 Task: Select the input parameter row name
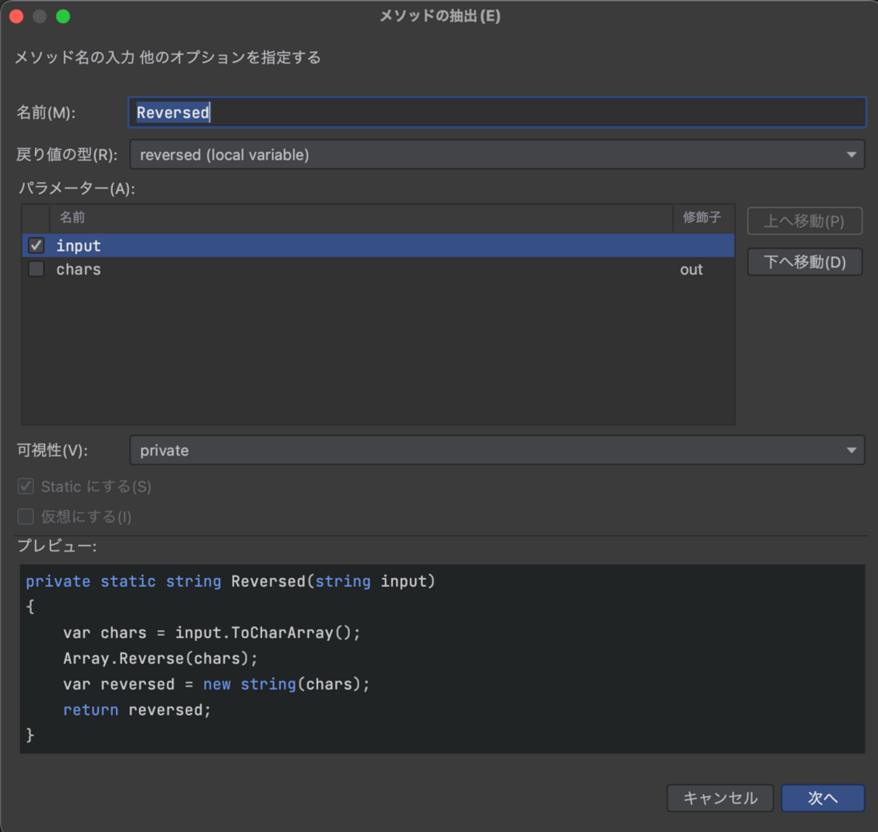tap(78, 245)
